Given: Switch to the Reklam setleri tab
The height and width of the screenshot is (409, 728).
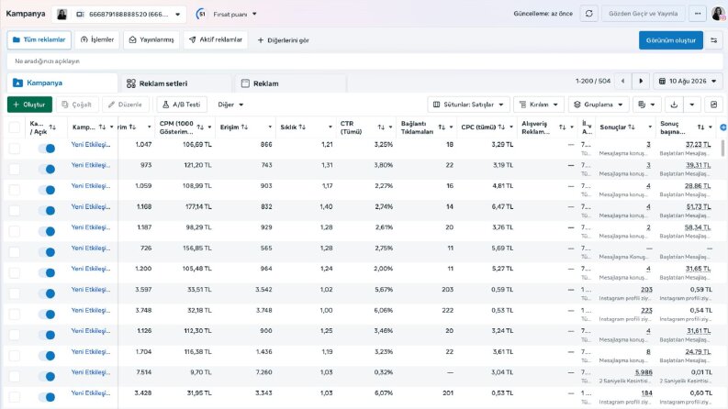Looking at the screenshot, I should pos(175,83).
